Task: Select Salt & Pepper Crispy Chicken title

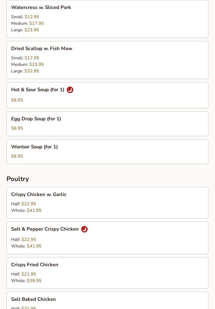Action: (x=45, y=229)
